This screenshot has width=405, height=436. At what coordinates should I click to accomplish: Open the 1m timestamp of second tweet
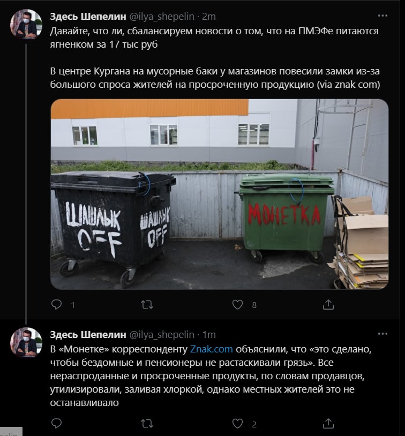click(209, 335)
